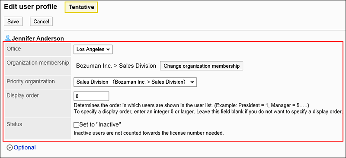The height and width of the screenshot is (158, 346).
Task: Click the Display order input field
Action: [x=91, y=96]
